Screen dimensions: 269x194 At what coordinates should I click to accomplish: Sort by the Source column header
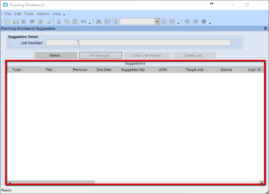226,70
